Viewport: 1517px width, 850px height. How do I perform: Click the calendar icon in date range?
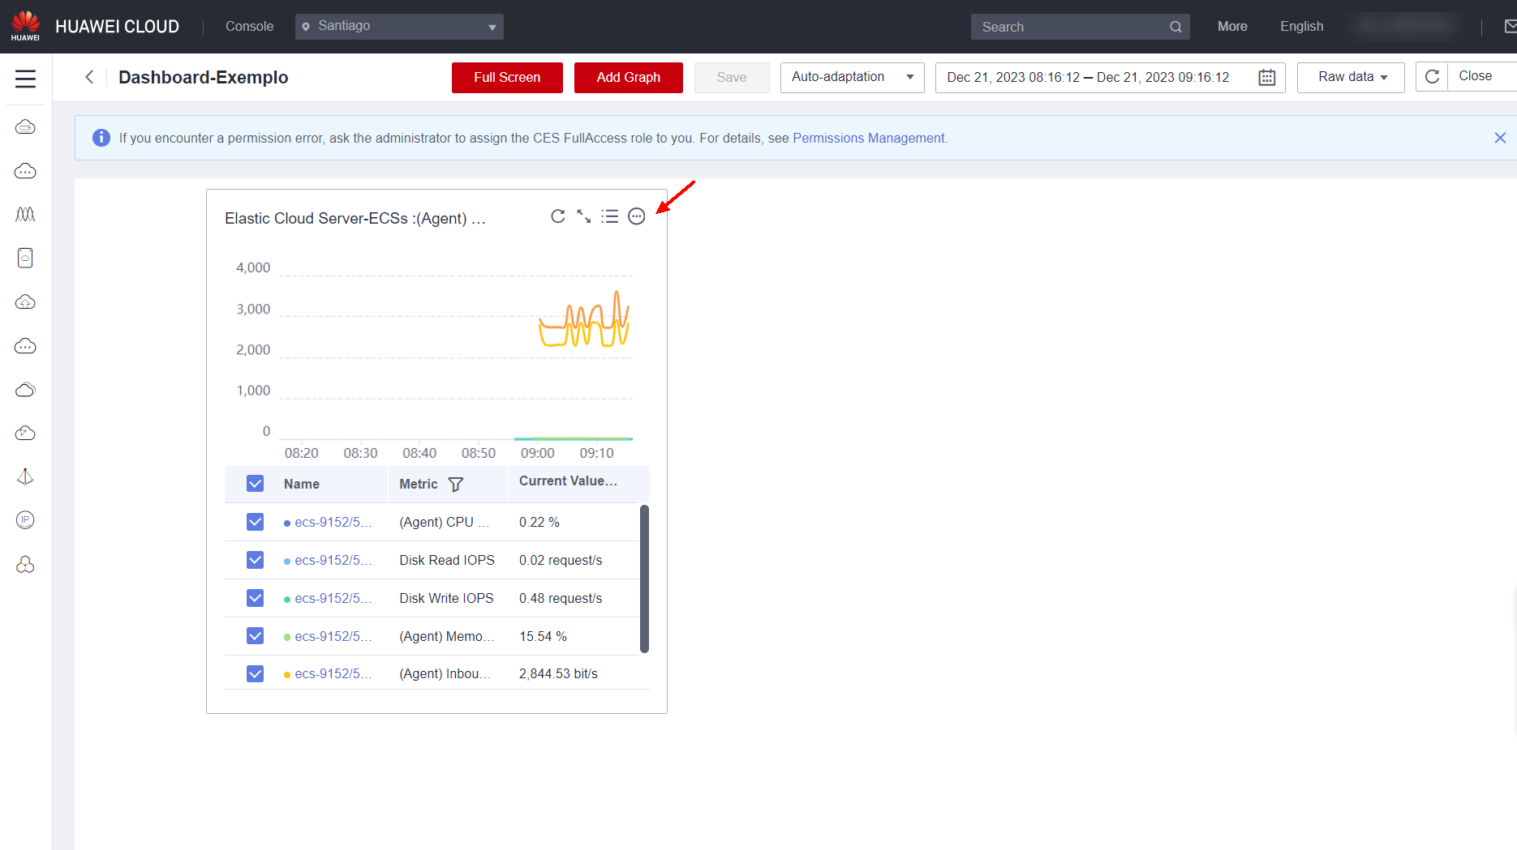[x=1266, y=78]
